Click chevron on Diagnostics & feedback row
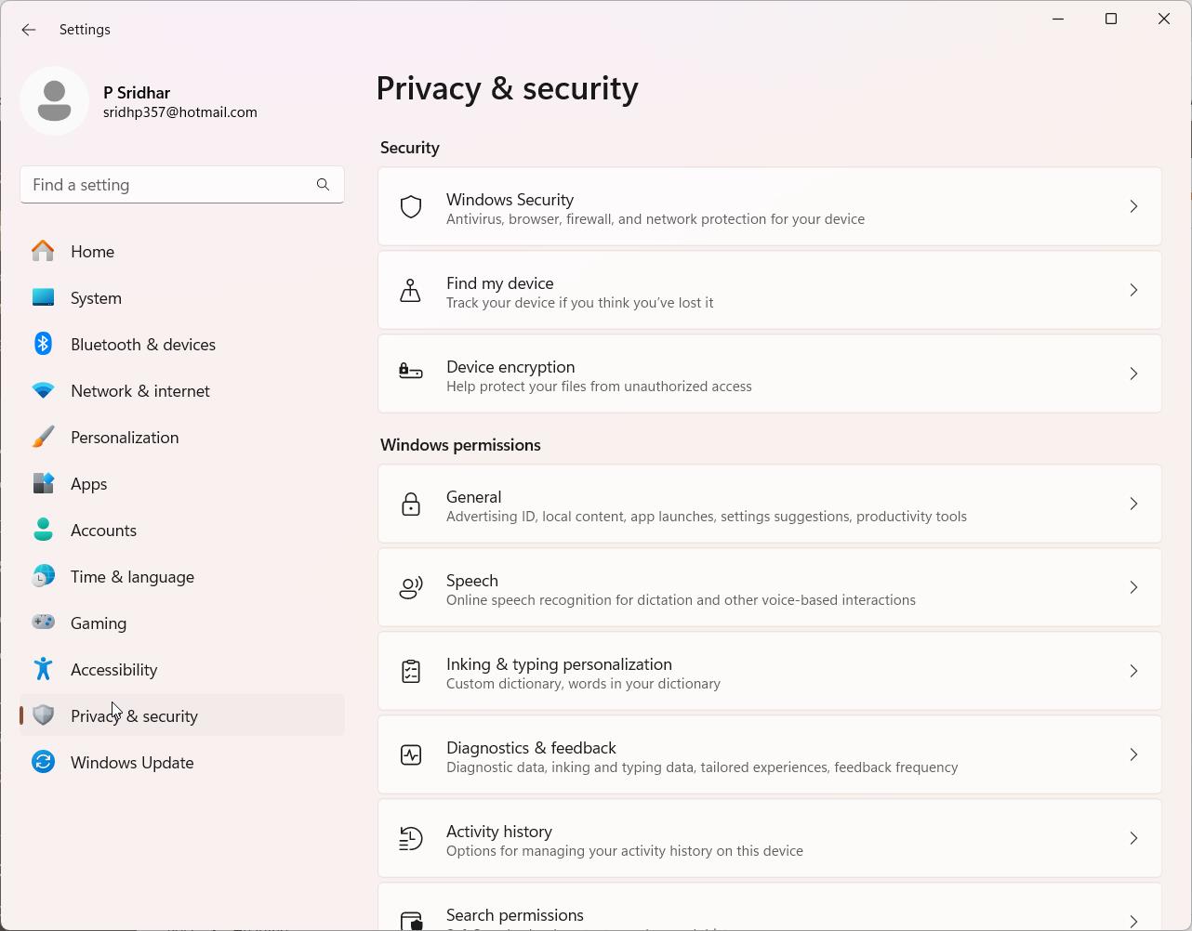1192x931 pixels. coord(1133,754)
